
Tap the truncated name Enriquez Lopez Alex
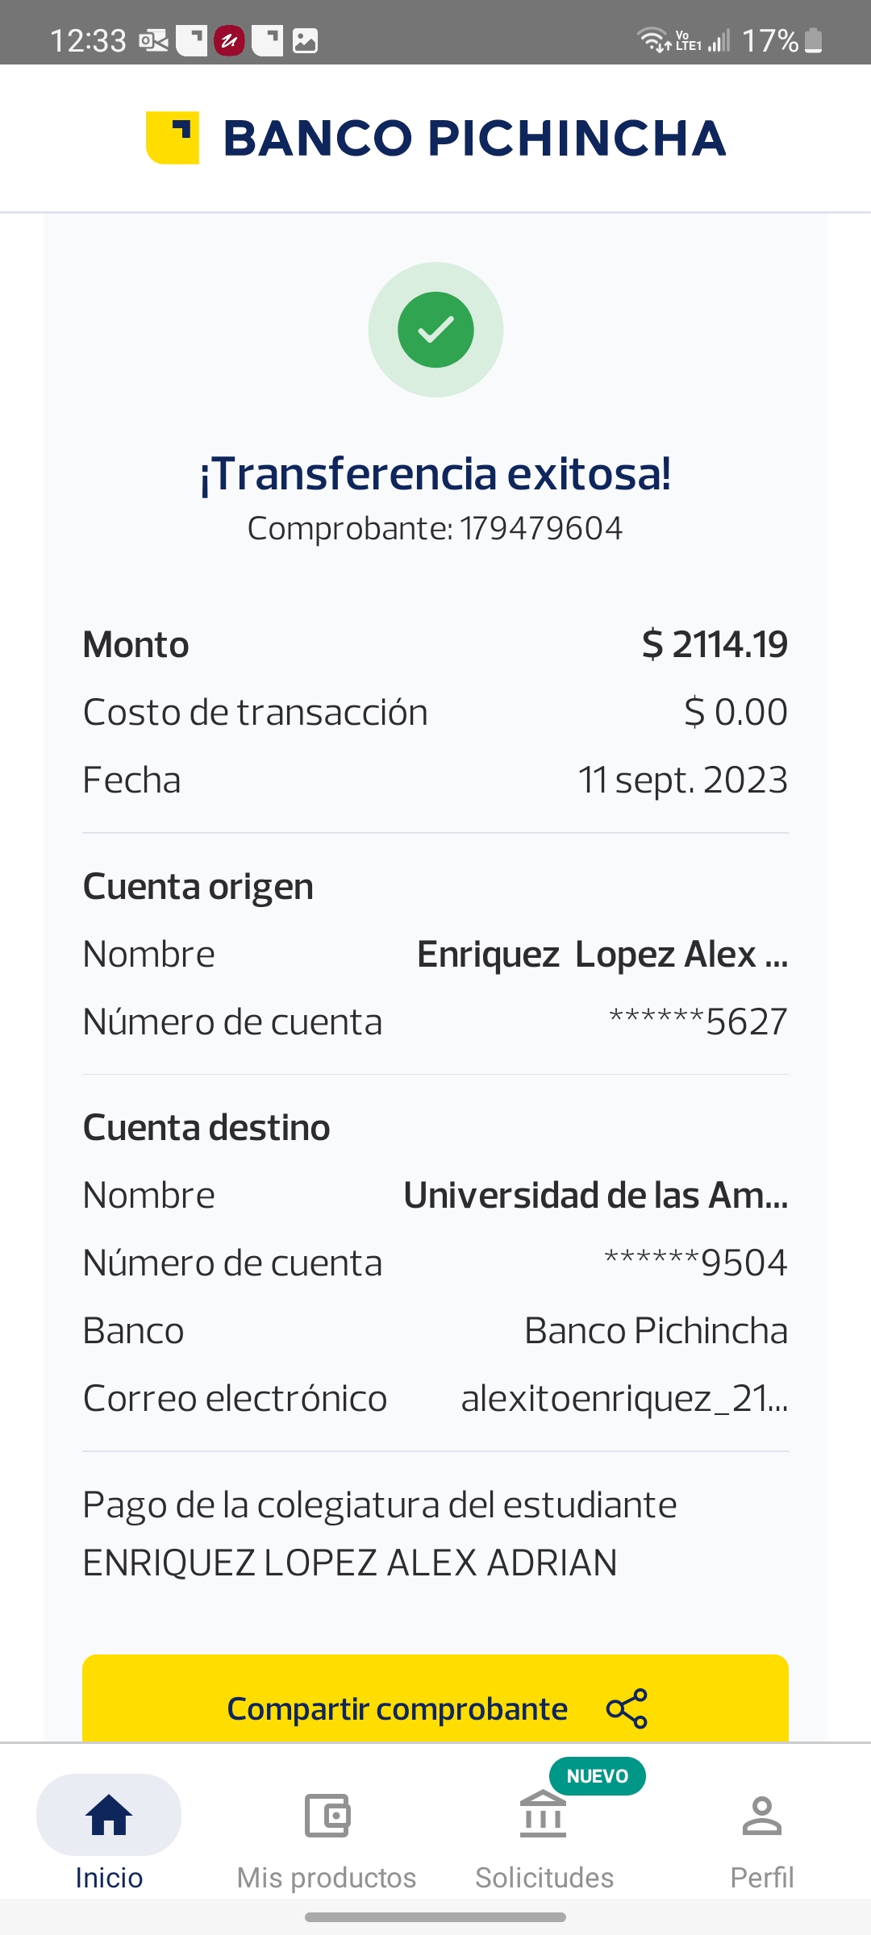coord(602,955)
